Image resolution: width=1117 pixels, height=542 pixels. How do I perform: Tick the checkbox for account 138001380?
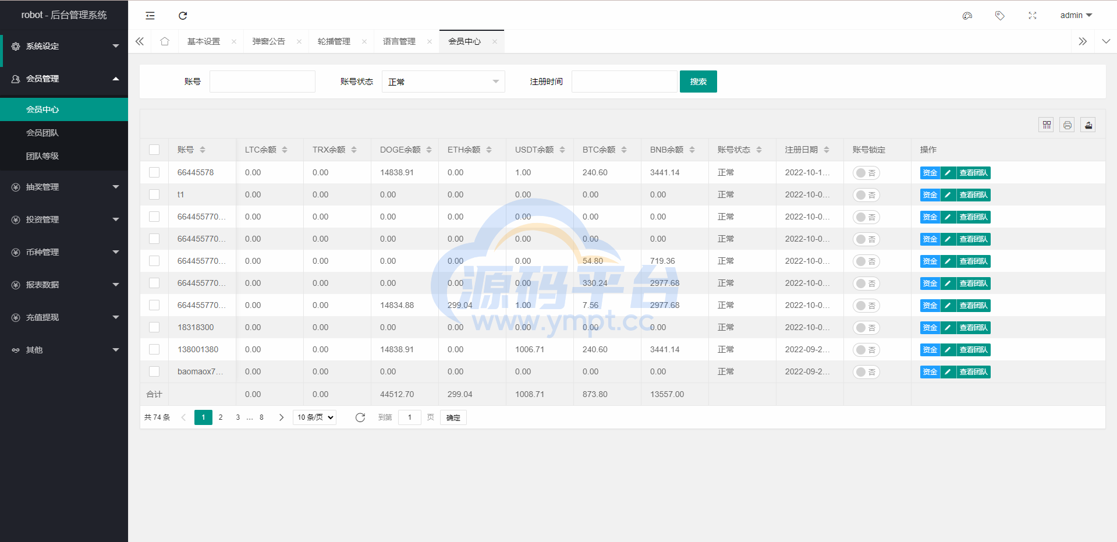(x=154, y=349)
